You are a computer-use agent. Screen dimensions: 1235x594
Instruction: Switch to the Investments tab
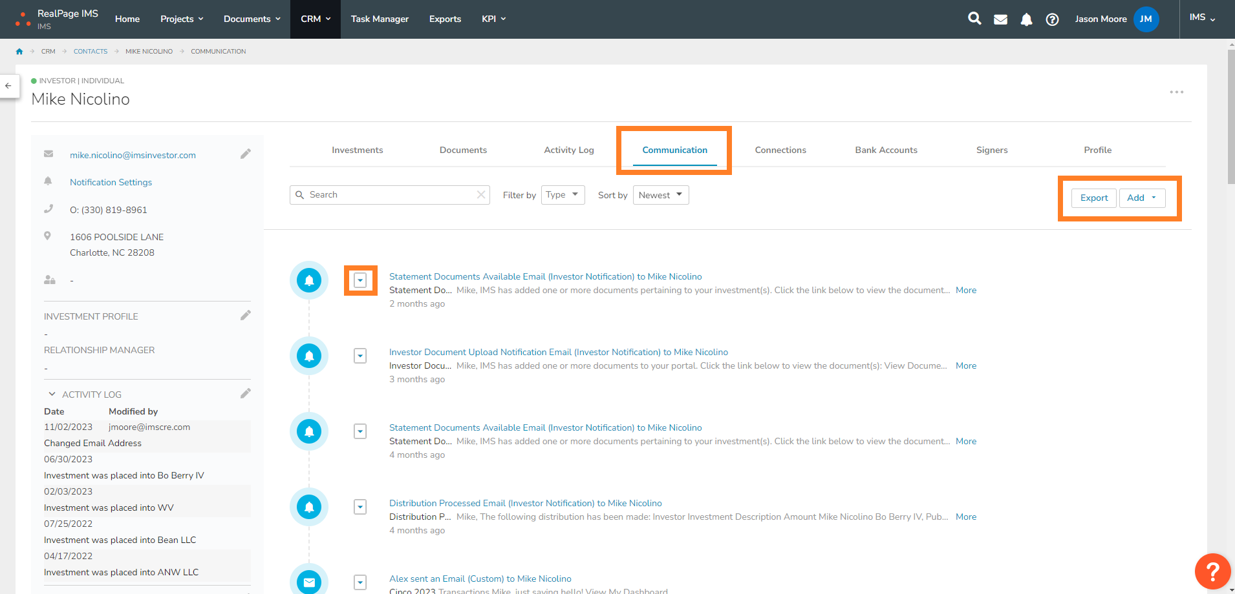tap(358, 150)
